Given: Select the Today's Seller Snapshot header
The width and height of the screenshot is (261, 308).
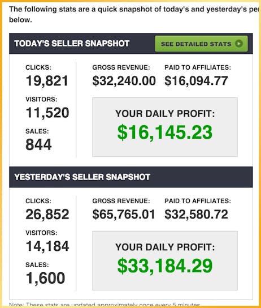Looking at the screenshot, I should coord(72,44).
